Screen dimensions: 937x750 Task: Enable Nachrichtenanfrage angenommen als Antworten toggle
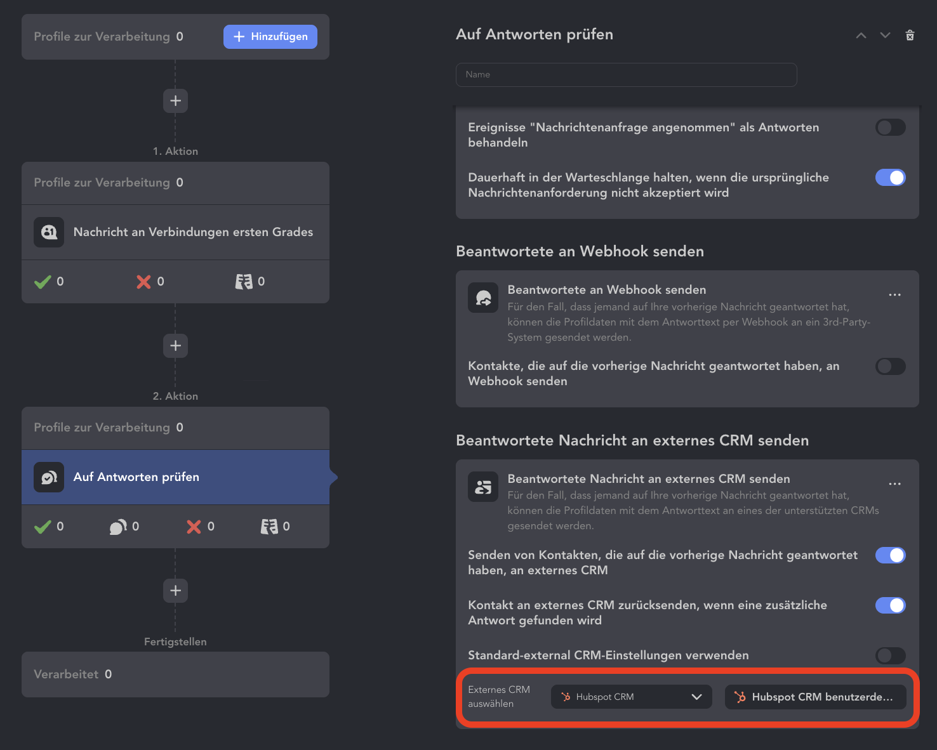(891, 128)
